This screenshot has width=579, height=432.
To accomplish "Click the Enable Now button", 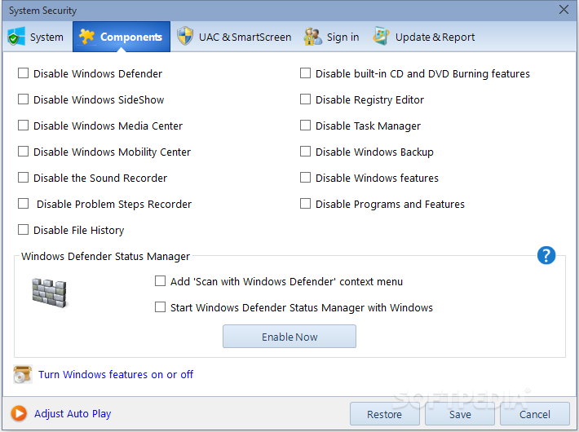I will point(289,337).
